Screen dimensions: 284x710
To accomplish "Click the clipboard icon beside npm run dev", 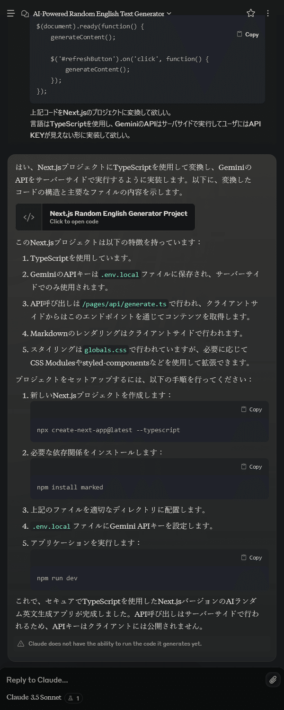I will (x=244, y=558).
